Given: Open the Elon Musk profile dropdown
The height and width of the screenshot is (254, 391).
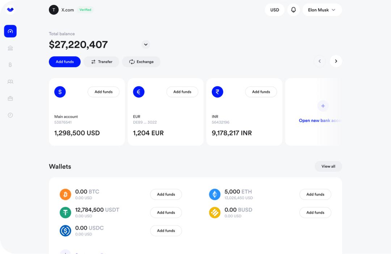Looking at the screenshot, I should click(x=322, y=10).
